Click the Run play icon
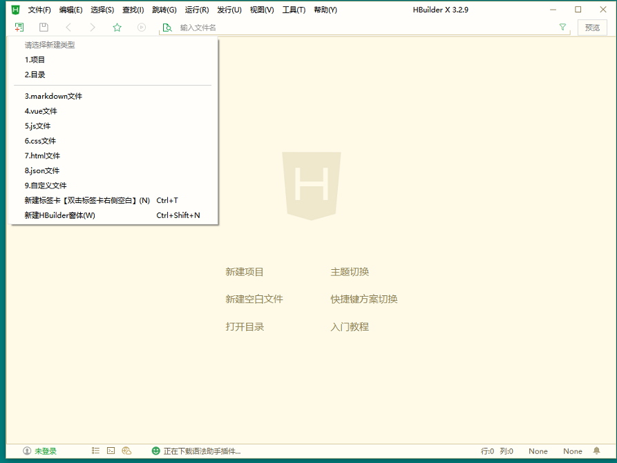Viewport: 617px width, 463px height. [x=142, y=27]
